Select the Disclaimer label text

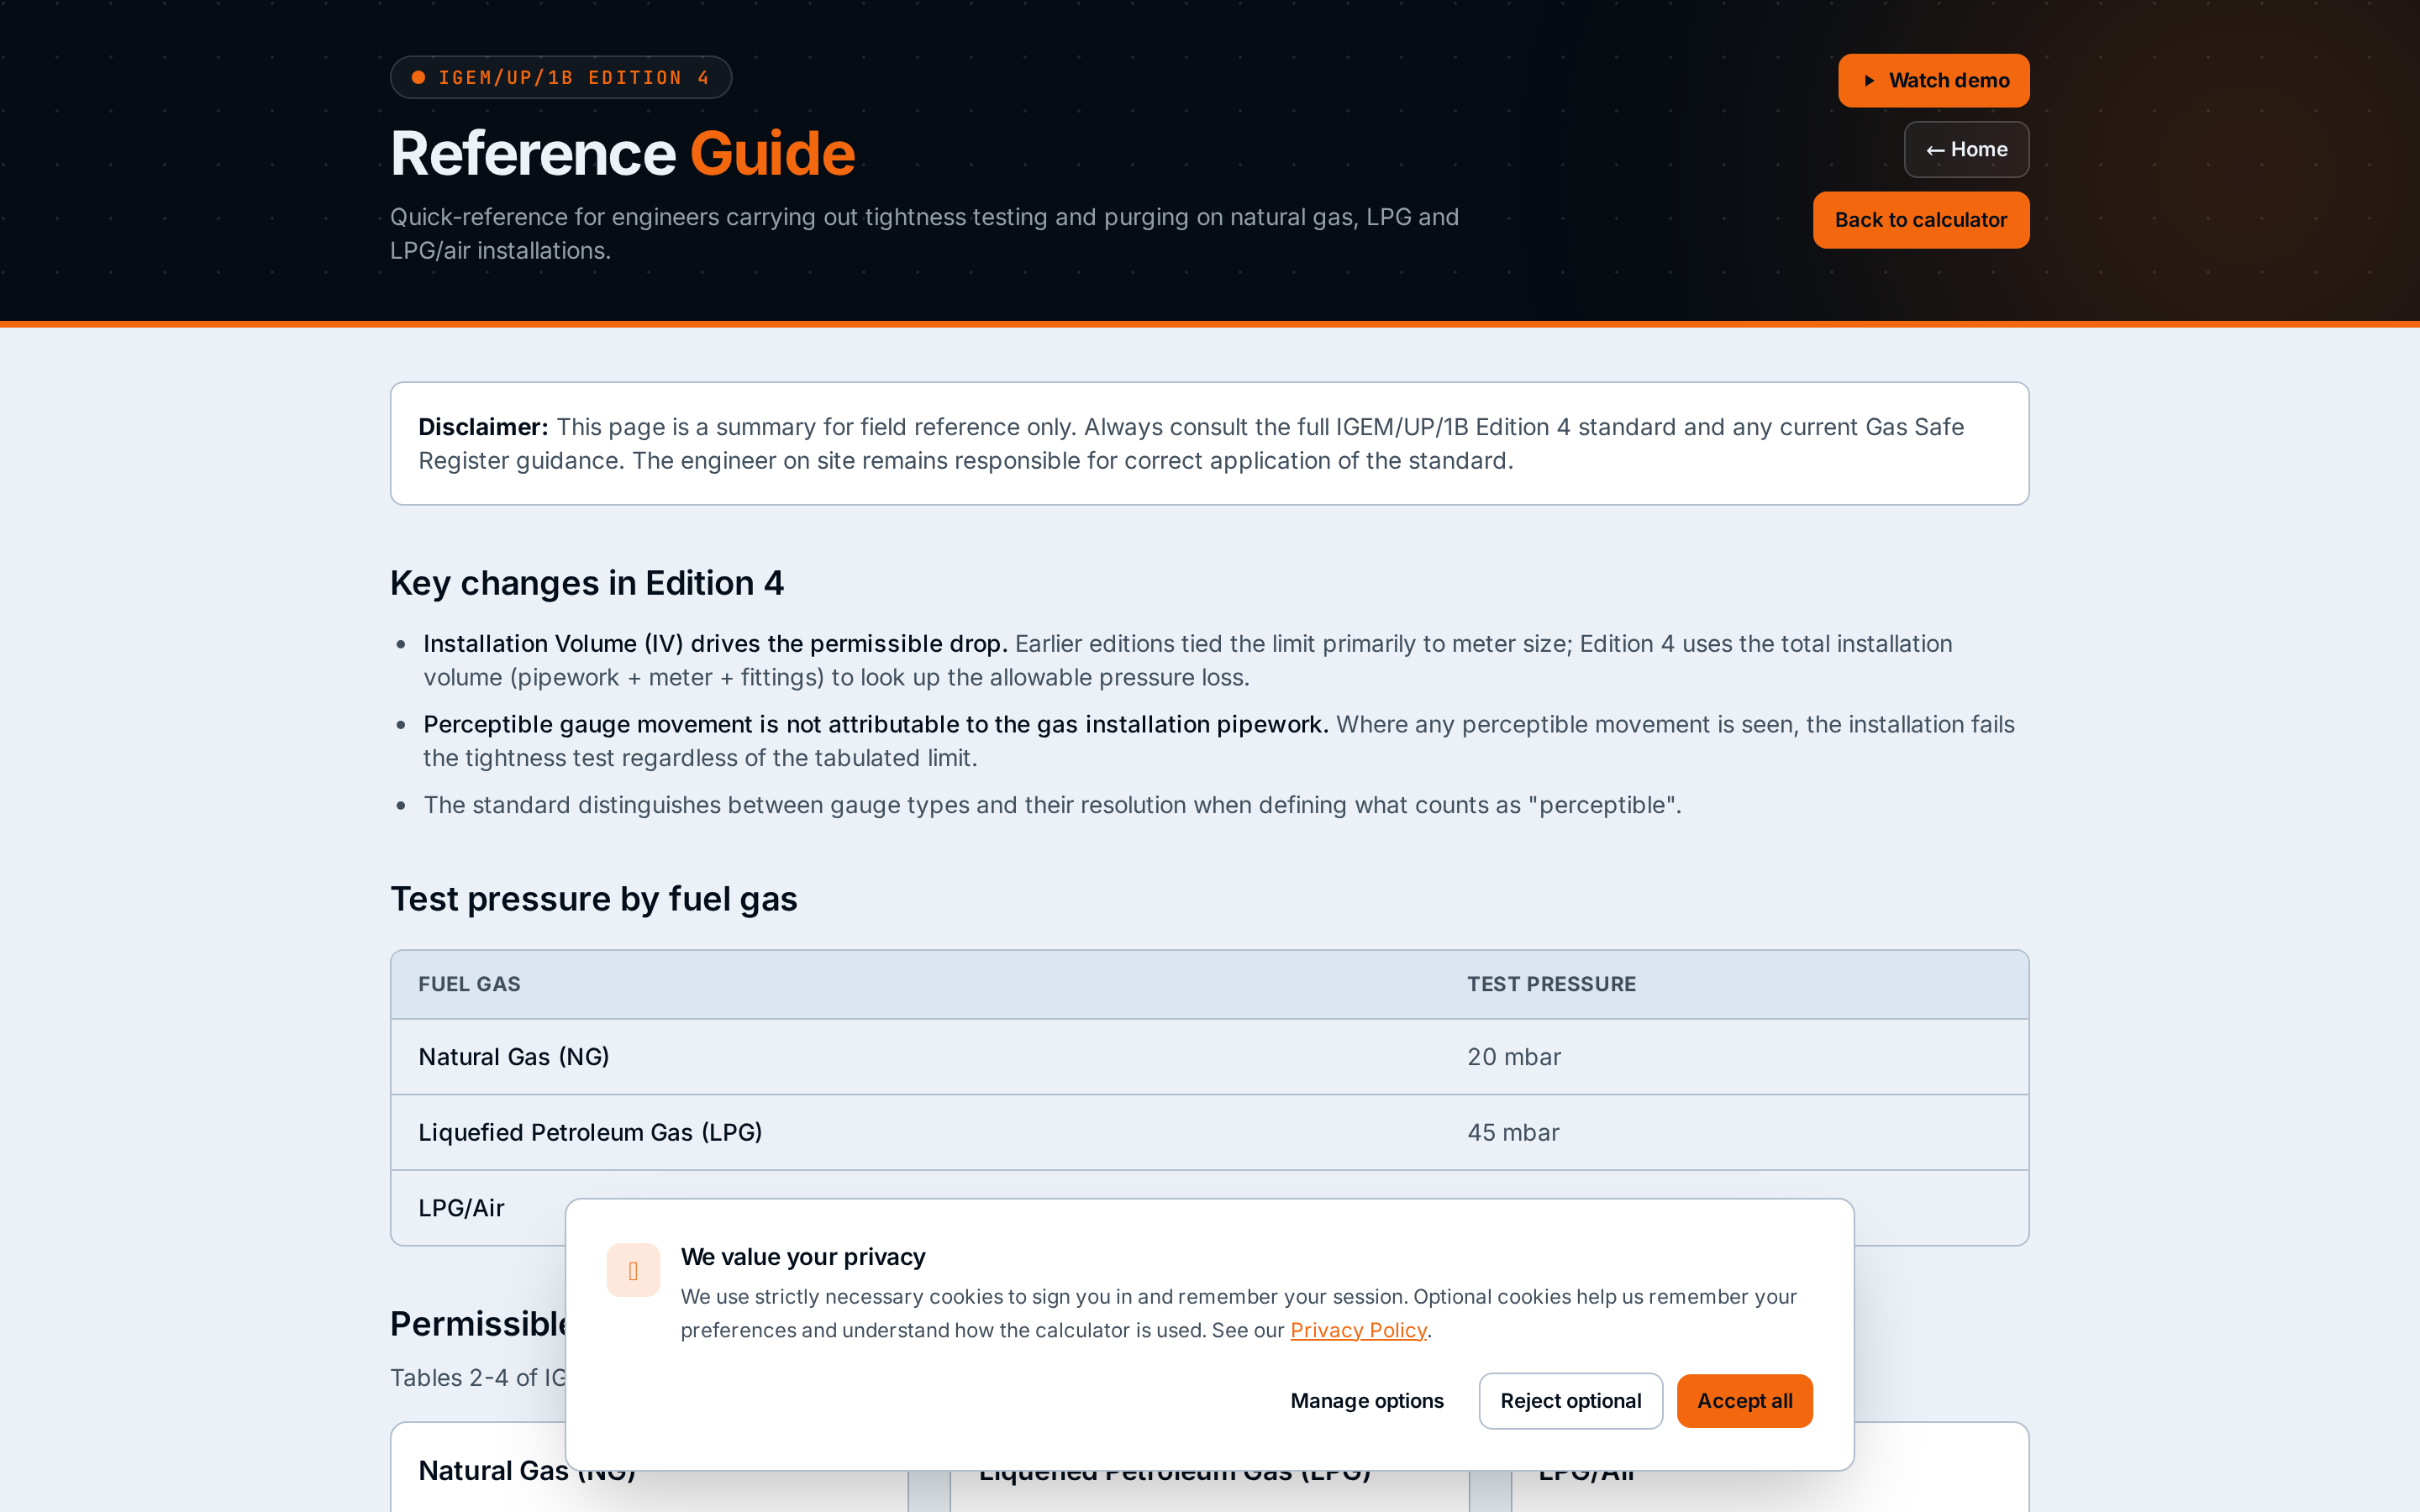483,427
